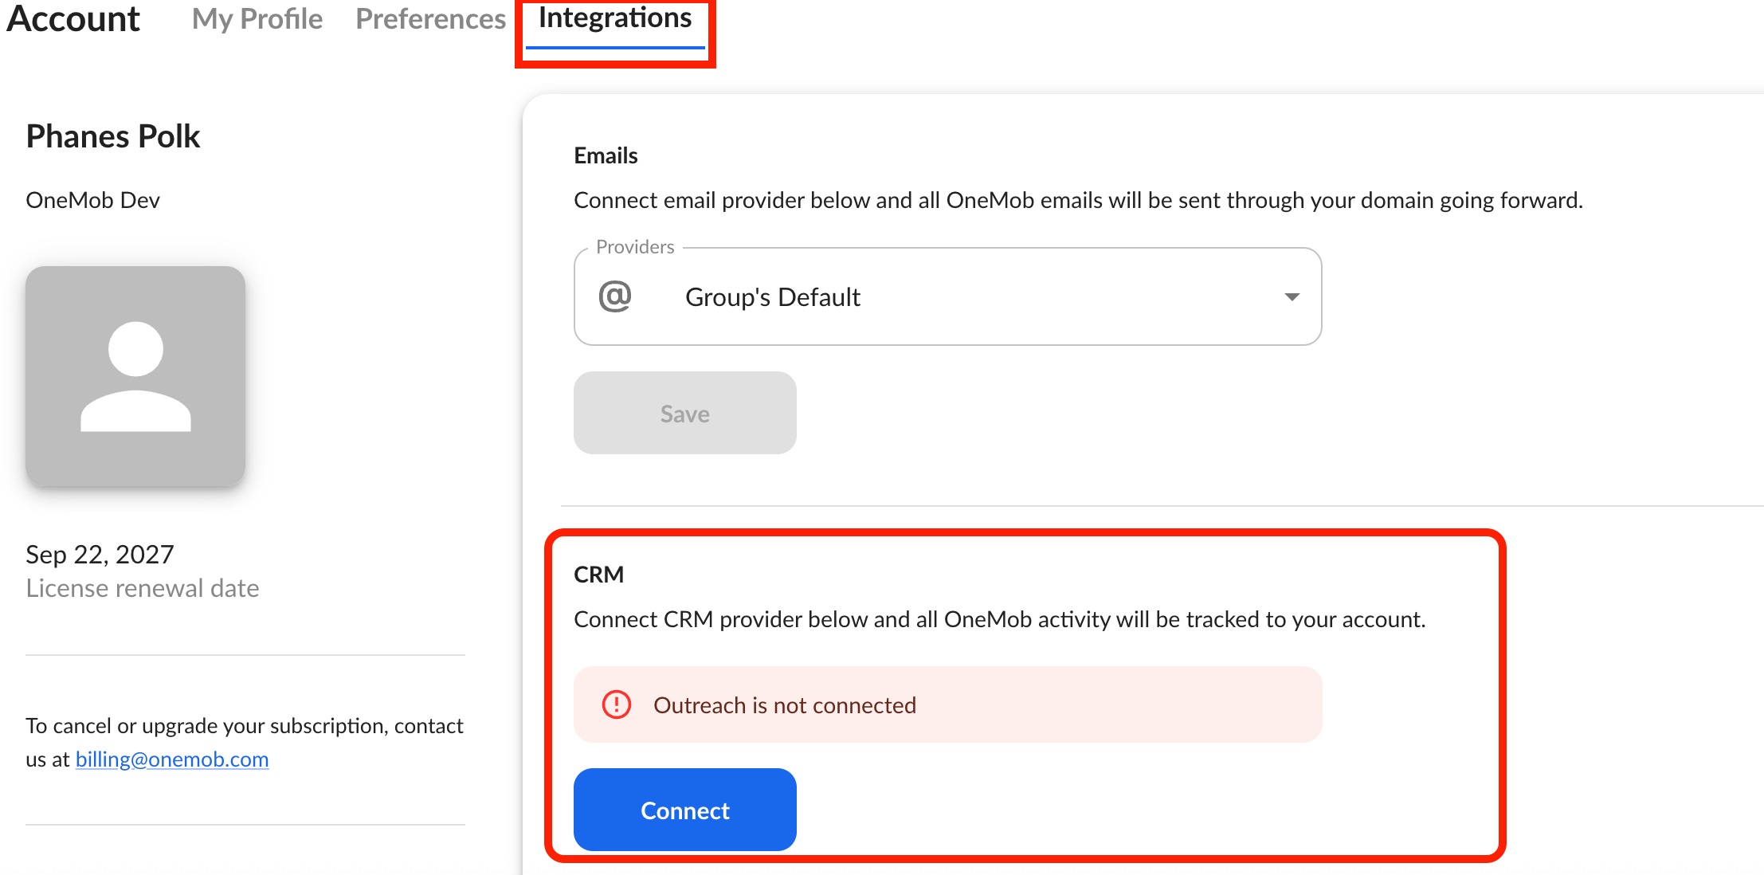Click the CRM section heading
The width and height of the screenshot is (1764, 875).
599,575
